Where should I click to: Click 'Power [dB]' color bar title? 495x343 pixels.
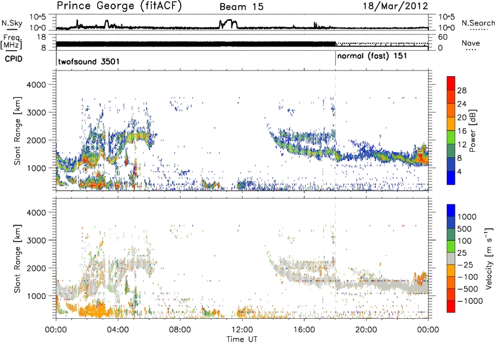click(x=473, y=131)
